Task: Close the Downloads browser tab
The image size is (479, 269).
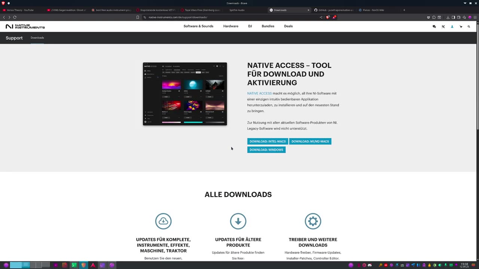Action: click(x=308, y=10)
